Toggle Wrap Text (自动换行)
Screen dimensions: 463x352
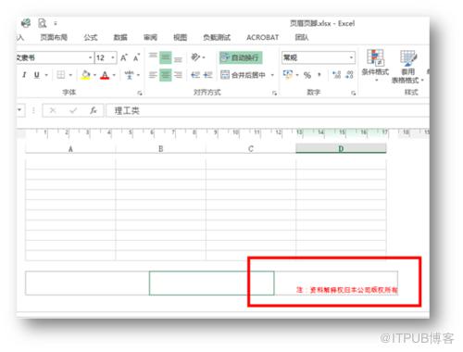coord(241,57)
